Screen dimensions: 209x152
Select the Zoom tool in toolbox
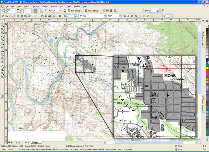point(2,33)
